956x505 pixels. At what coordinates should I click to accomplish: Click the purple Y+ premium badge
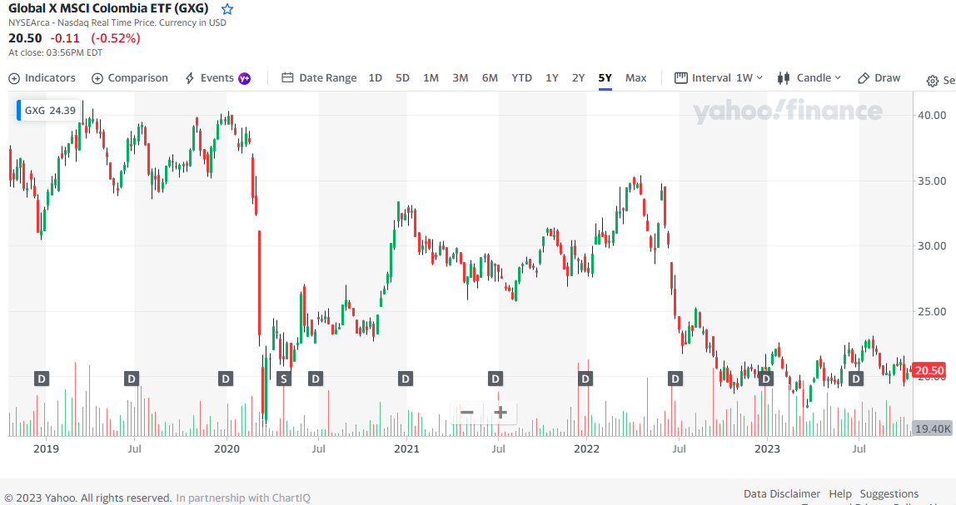pos(245,78)
